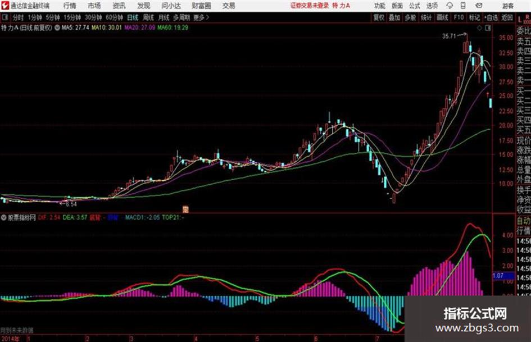Open the mail envelope icon
Screen dimensions: 531x342
click(479, 6)
